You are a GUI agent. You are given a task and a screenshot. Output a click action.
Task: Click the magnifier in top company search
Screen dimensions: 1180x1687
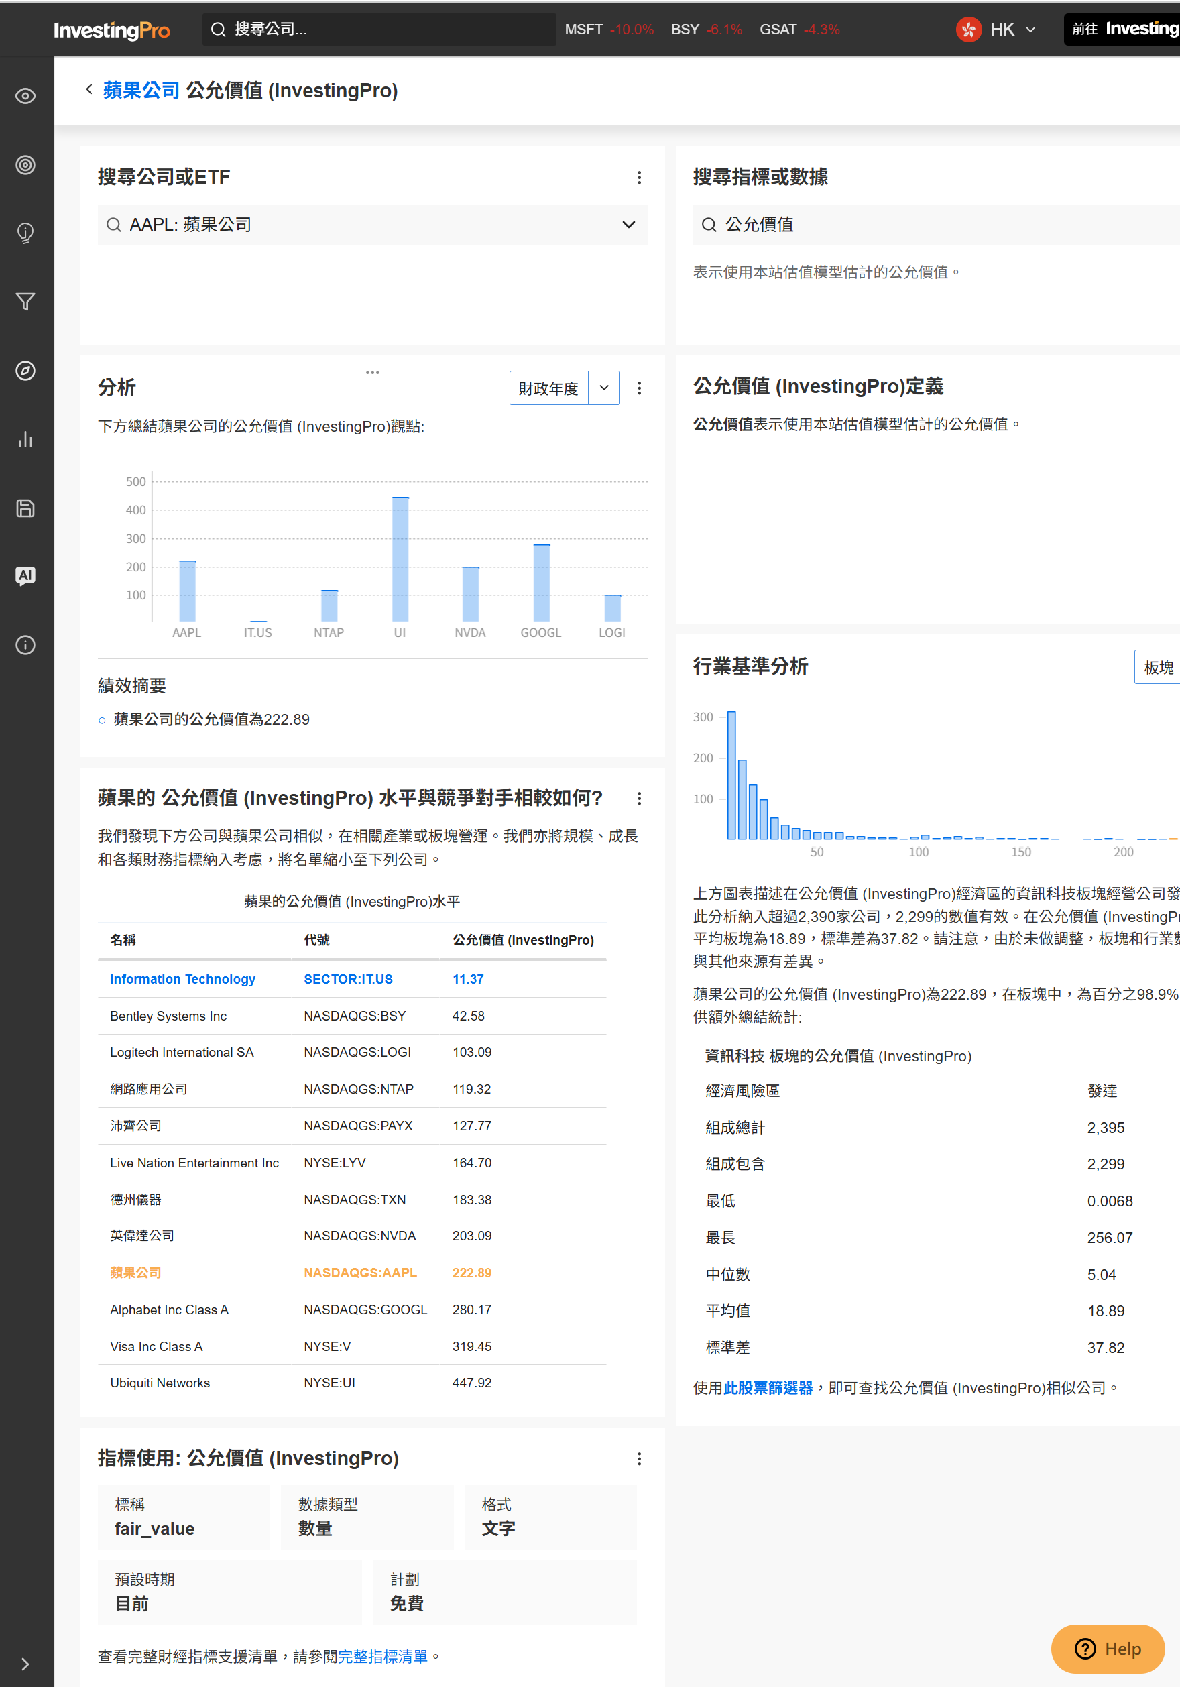coord(218,30)
